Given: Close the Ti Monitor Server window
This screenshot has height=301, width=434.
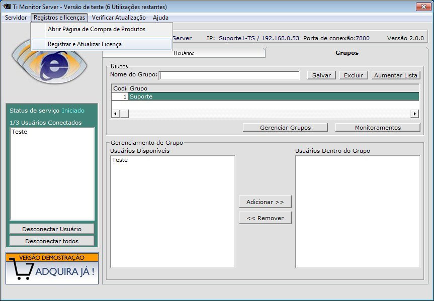Looking at the screenshot, I should click(x=422, y=7).
